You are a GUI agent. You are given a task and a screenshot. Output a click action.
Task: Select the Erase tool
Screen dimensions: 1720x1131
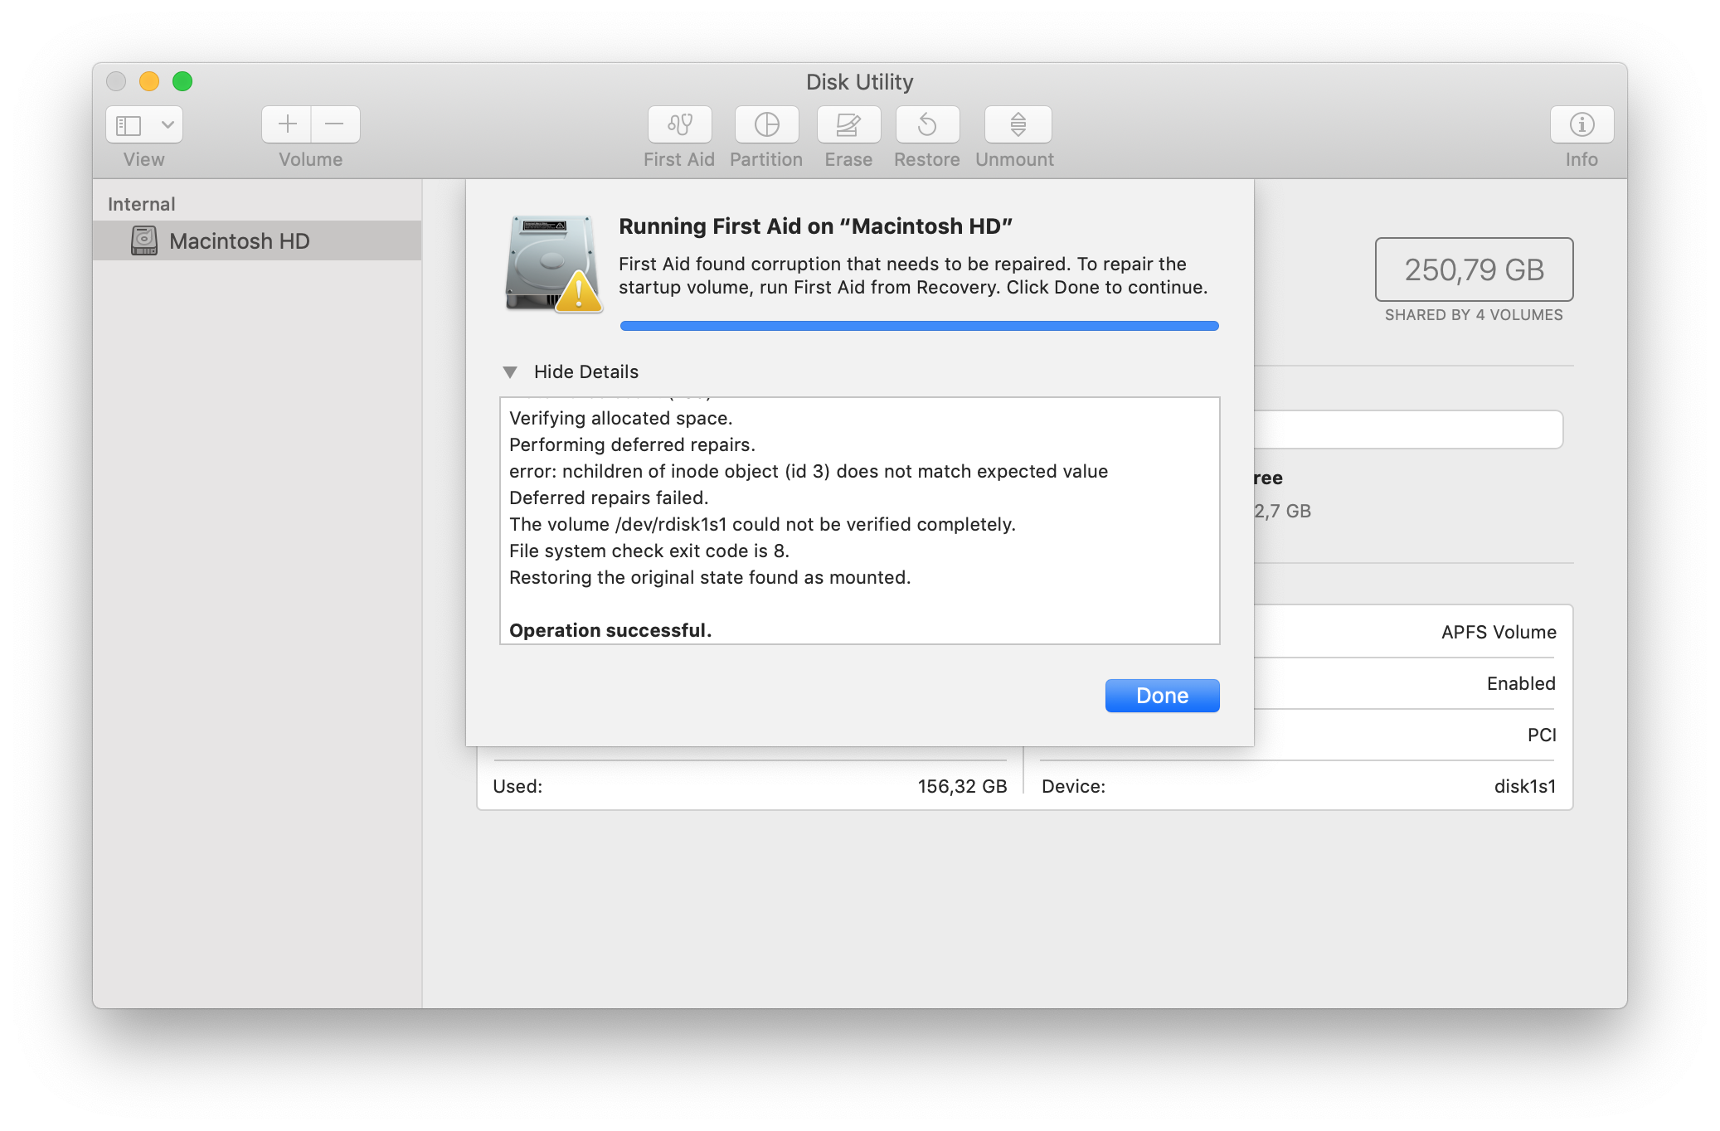[x=848, y=124]
